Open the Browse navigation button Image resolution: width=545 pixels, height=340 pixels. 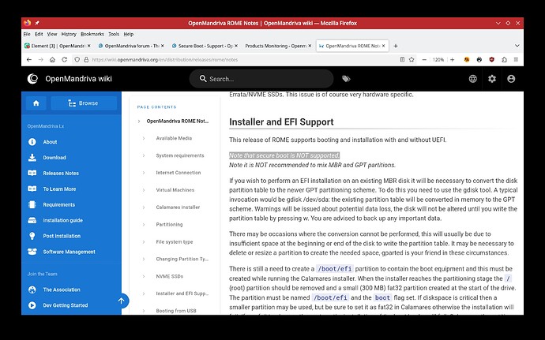click(x=84, y=103)
